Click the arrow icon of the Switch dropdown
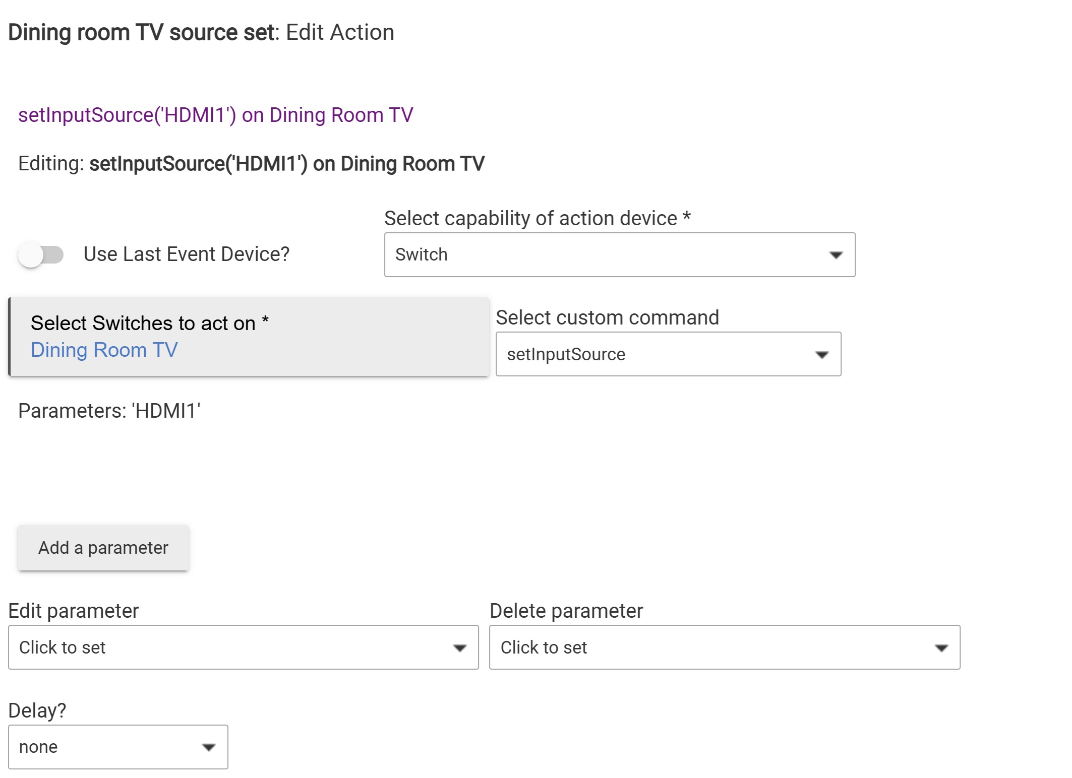This screenshot has width=1072, height=778. pos(836,255)
